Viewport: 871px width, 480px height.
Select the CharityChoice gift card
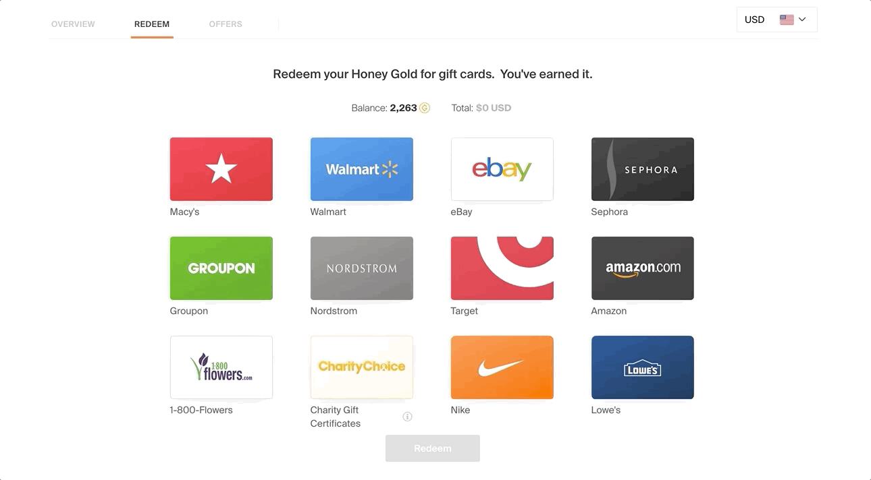(362, 367)
